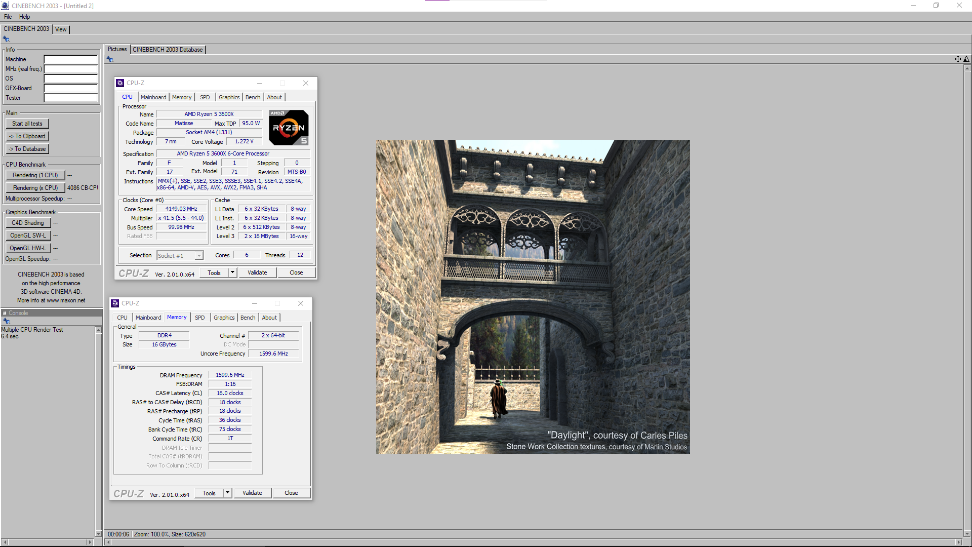Click the GFX-Board input field
Image resolution: width=972 pixels, height=547 pixels.
pos(70,88)
